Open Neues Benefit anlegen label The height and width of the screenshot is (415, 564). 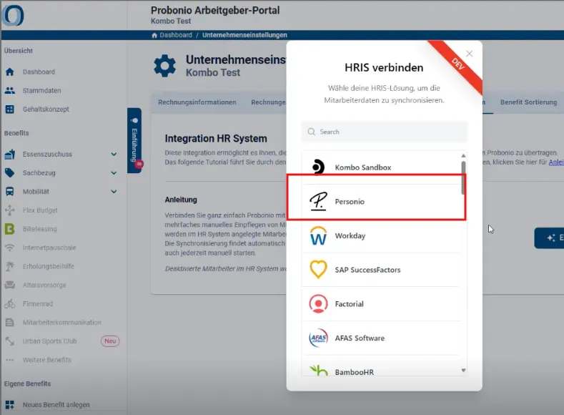click(56, 404)
